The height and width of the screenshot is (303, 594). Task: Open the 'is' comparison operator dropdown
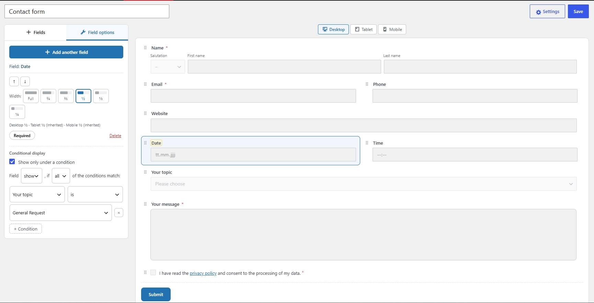click(95, 194)
